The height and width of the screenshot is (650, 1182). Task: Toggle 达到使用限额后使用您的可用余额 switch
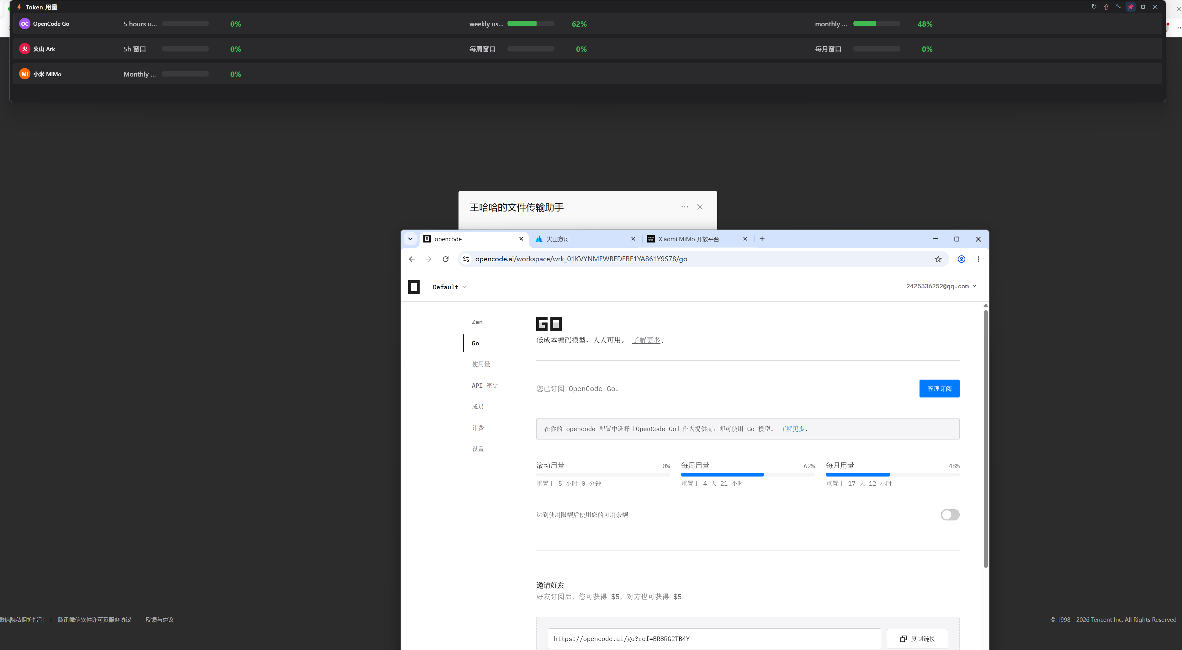[x=949, y=514]
